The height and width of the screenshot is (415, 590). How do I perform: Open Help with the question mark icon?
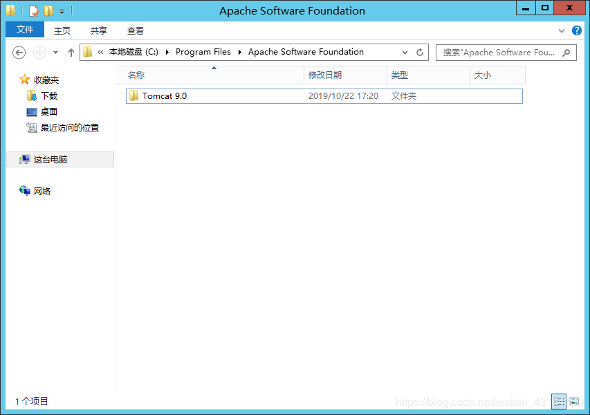576,30
